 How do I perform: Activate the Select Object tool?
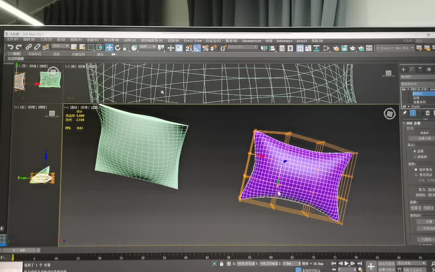click(74, 47)
